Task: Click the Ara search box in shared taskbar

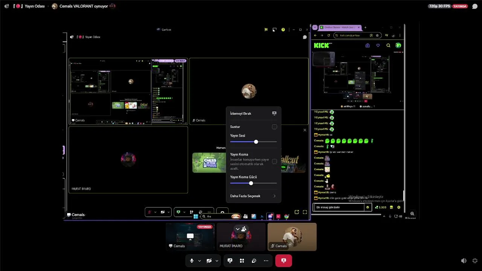Action: [221, 216]
